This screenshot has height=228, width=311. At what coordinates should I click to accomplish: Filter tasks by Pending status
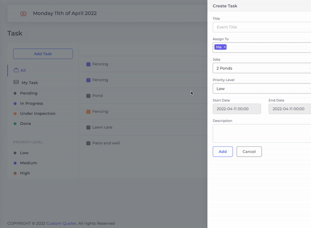(29, 93)
